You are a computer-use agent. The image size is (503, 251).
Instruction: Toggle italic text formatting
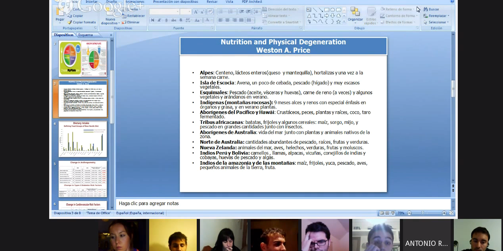(x=159, y=20)
